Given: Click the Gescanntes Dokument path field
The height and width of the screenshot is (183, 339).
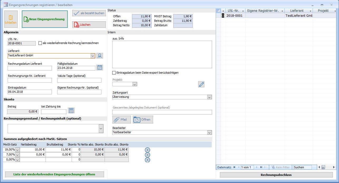Looking at the screenshot, I should tap(162, 112).
